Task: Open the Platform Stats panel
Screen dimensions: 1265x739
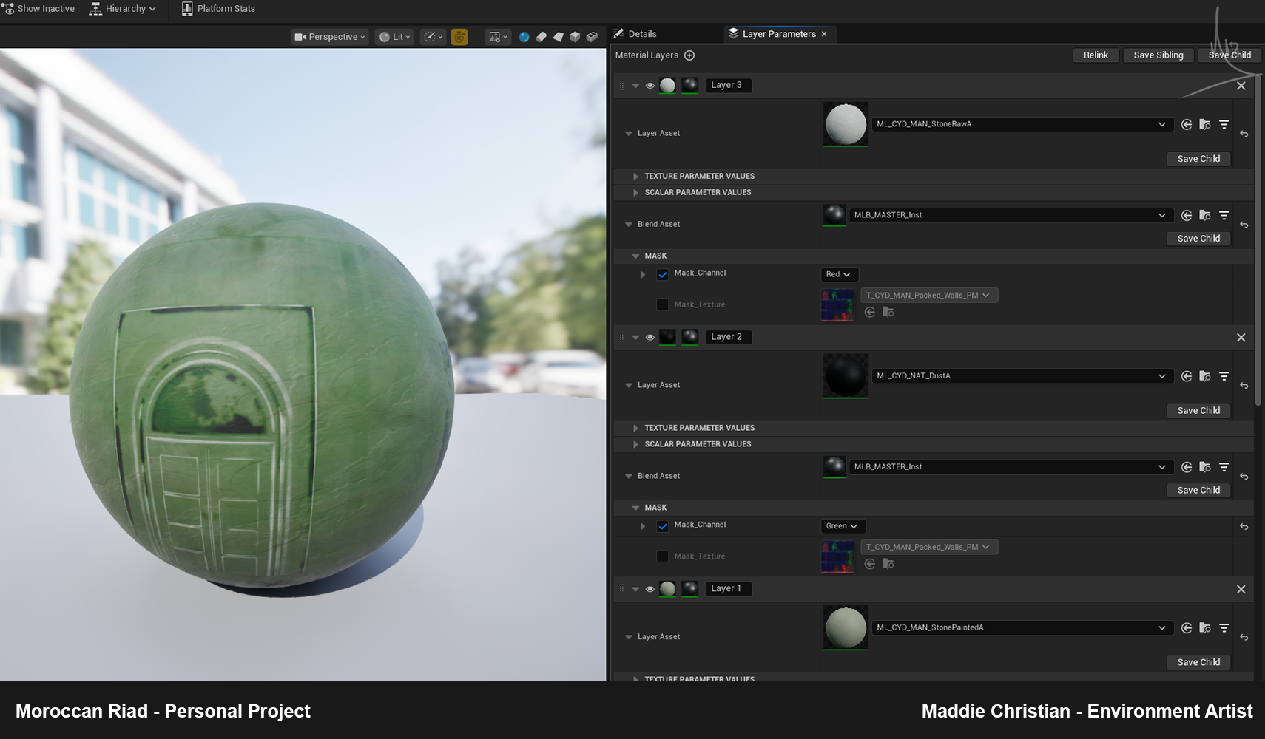Action: (218, 9)
